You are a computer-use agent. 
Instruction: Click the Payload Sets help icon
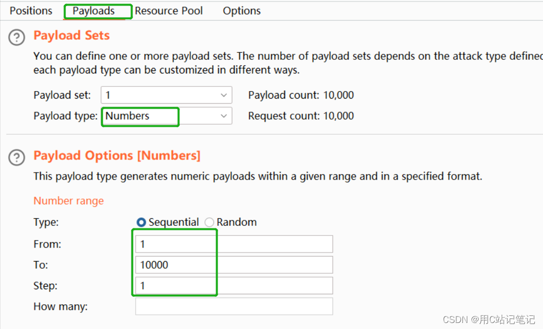click(17, 38)
